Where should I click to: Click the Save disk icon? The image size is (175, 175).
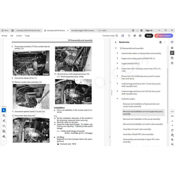[x=129, y=36]
